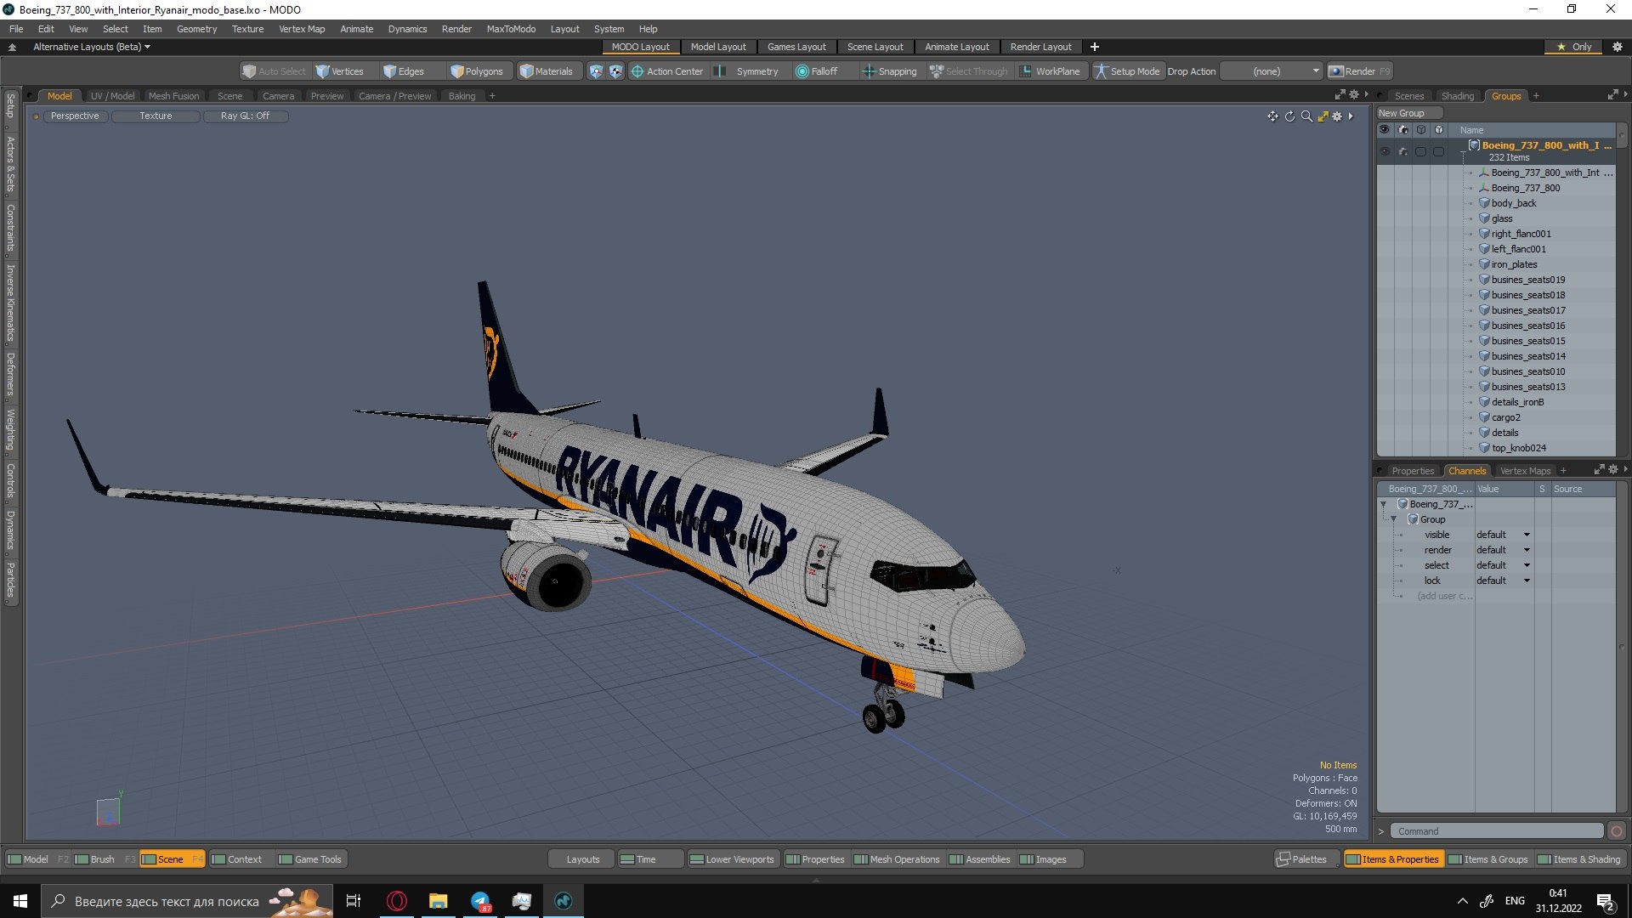Click the Render F9 button
Image resolution: width=1632 pixels, height=918 pixels.
pyautogui.click(x=1360, y=71)
